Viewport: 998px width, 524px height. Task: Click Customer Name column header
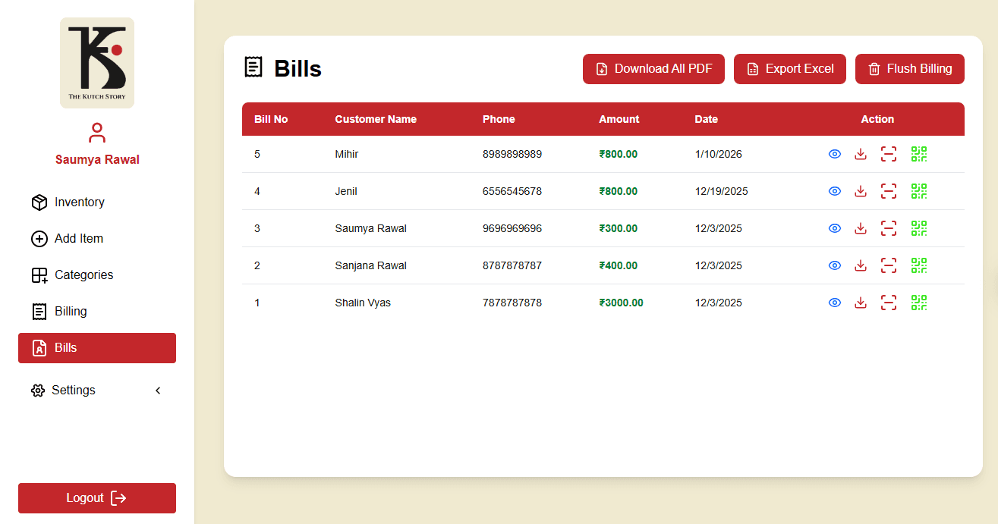(x=376, y=119)
